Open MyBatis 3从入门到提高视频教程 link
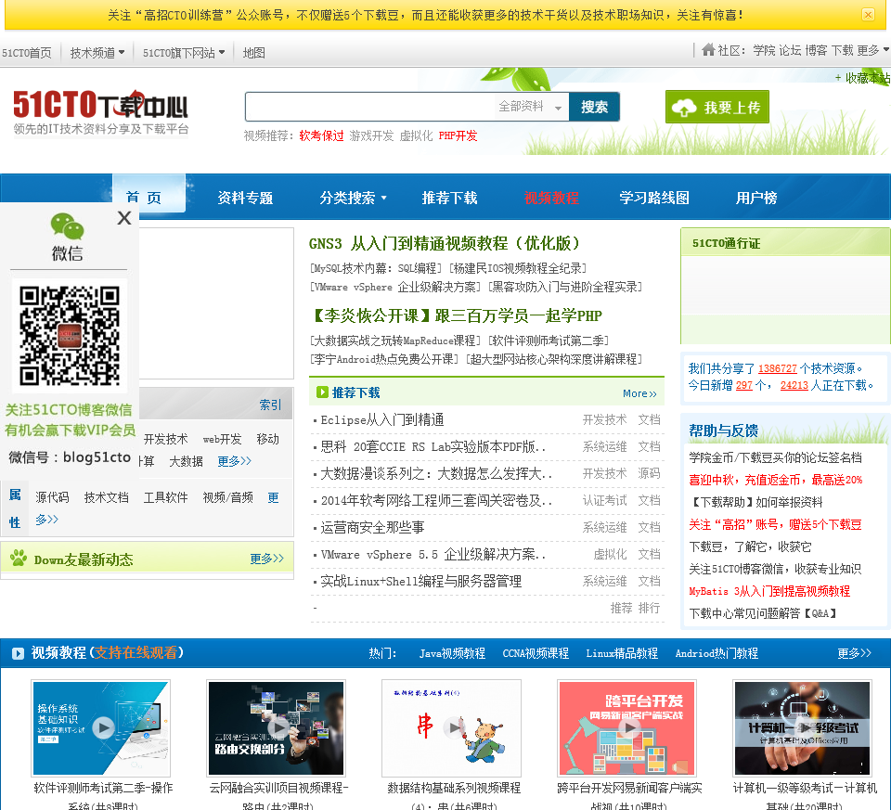Image resolution: width=891 pixels, height=810 pixels. pyautogui.click(x=769, y=591)
